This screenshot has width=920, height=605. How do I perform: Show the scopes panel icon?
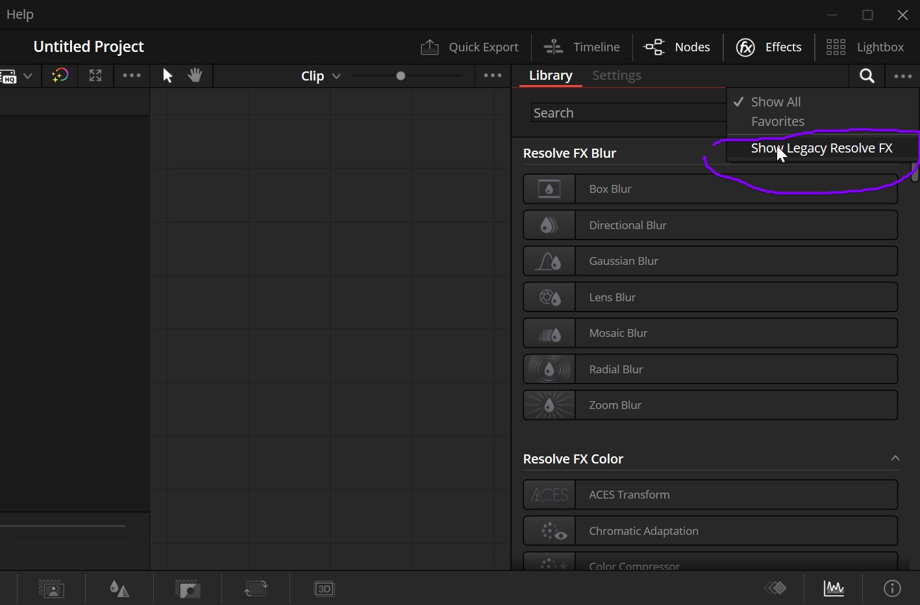pos(834,588)
